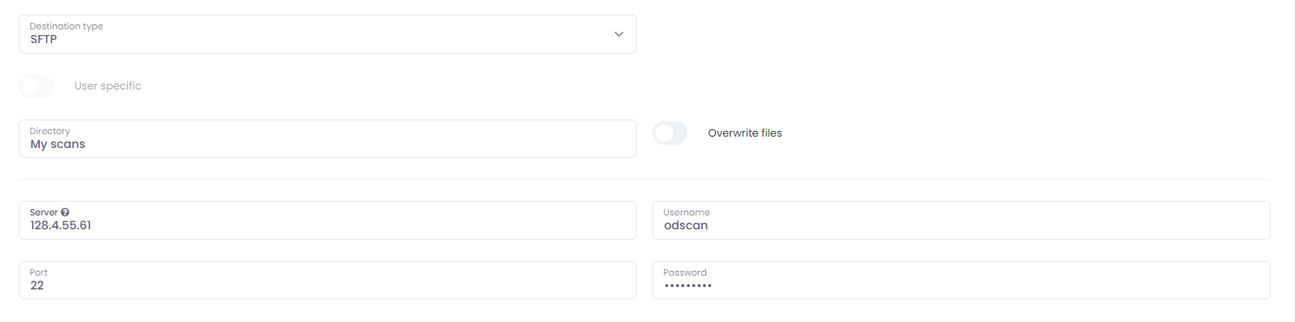1295x322 pixels.
Task: Click the 'Server' field label
Action: pyautogui.click(x=44, y=212)
